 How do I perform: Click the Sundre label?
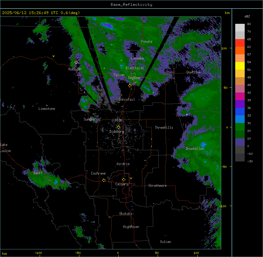click(x=89, y=119)
